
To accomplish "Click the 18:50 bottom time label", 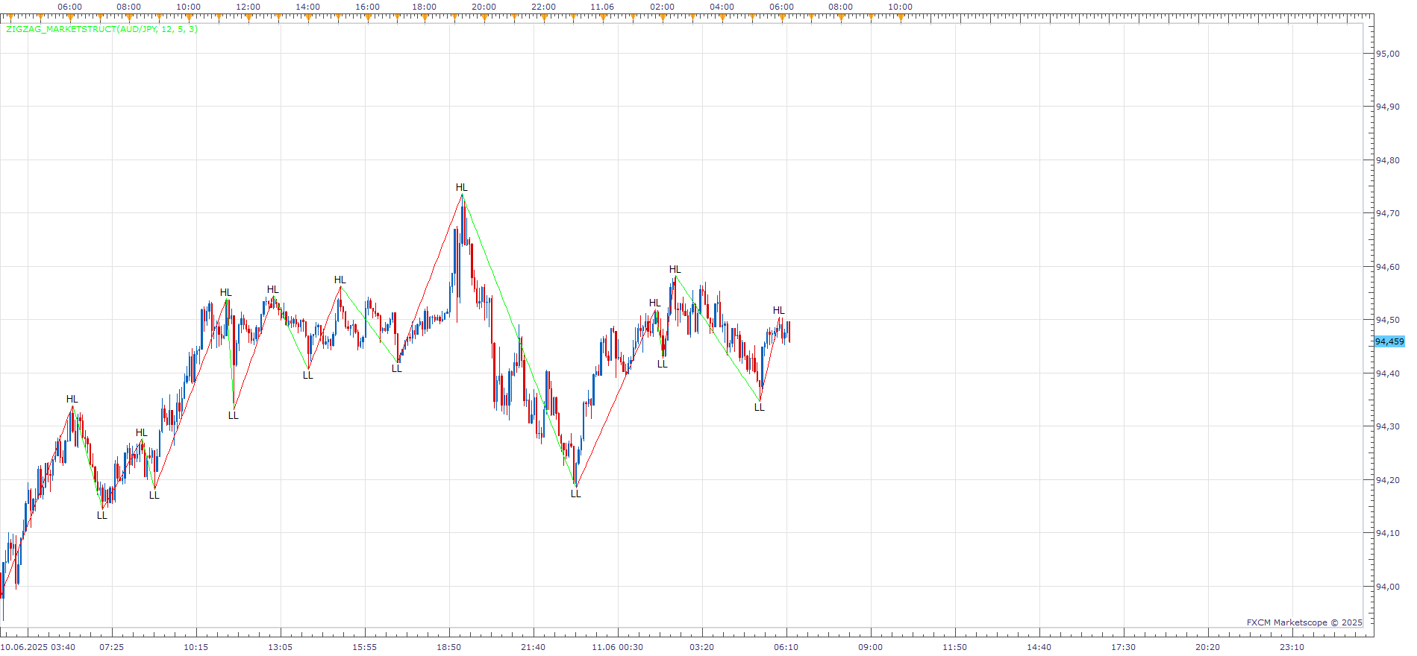I will click(449, 647).
